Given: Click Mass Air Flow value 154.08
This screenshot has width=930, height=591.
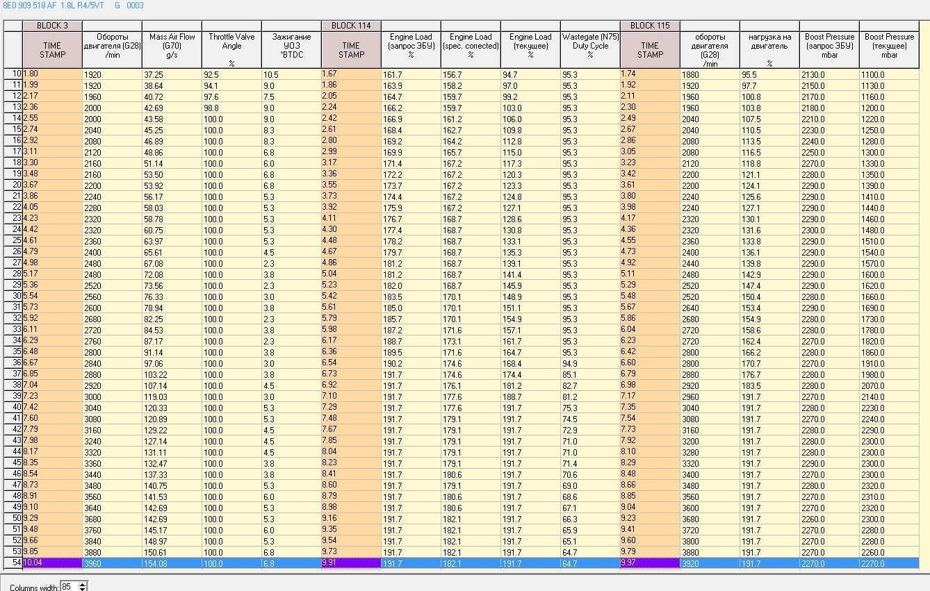Looking at the screenshot, I should (x=172, y=563).
